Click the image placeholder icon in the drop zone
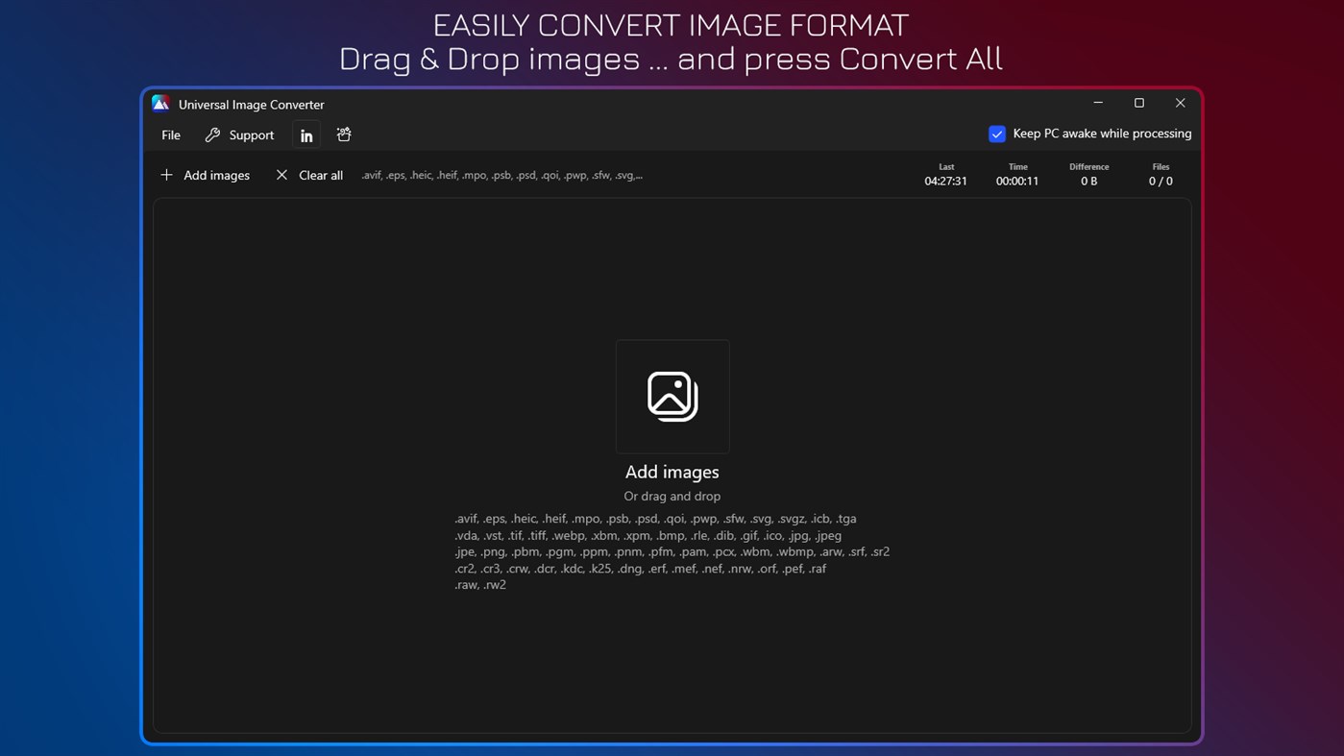The height and width of the screenshot is (756, 1344). pyautogui.click(x=672, y=396)
